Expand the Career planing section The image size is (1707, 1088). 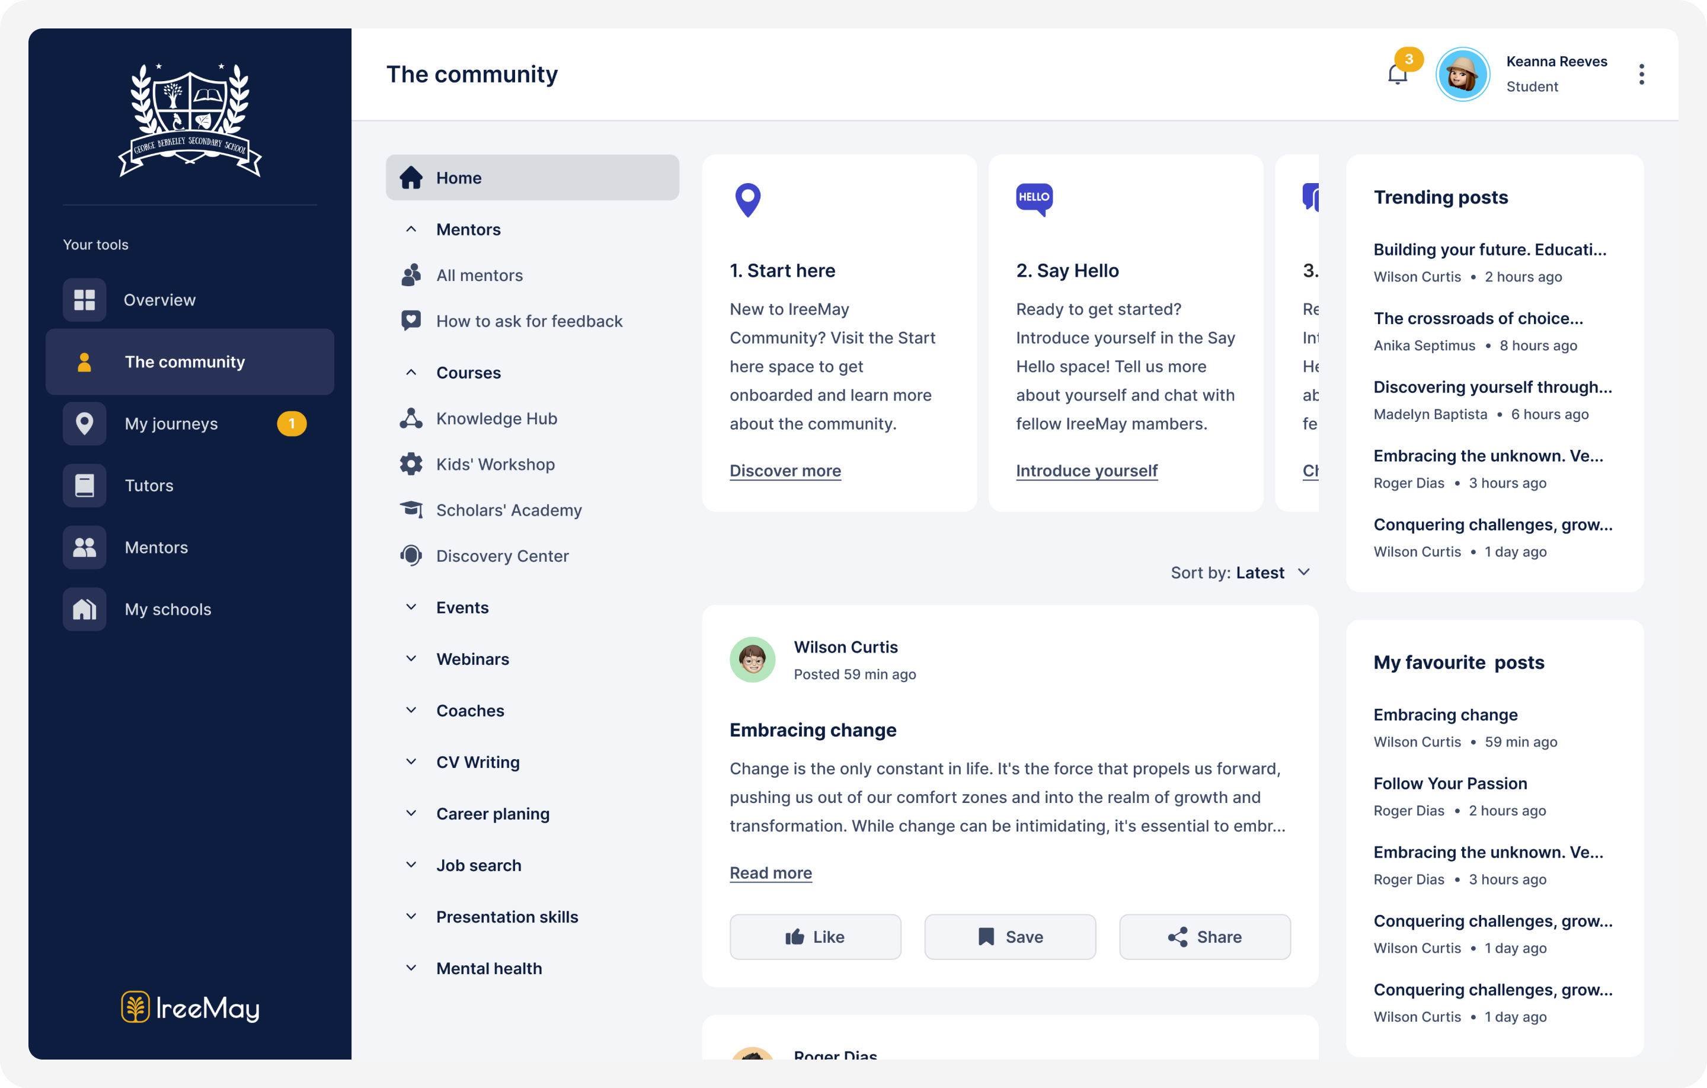pyautogui.click(x=411, y=814)
